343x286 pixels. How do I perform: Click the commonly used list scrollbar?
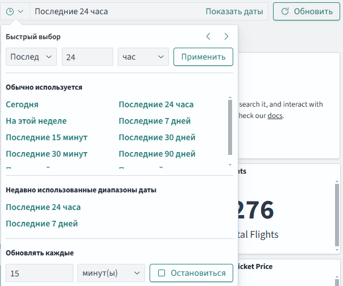point(230,128)
